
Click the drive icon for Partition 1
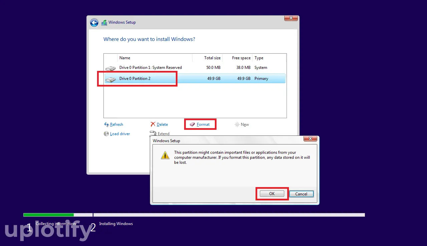pos(110,68)
